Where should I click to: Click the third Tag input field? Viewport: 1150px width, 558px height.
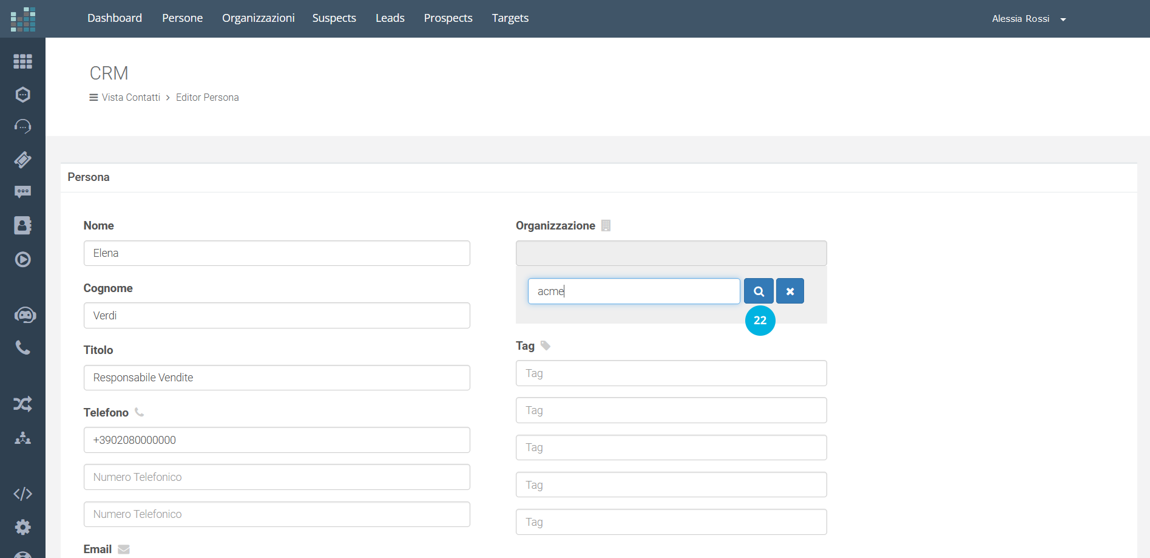671,447
